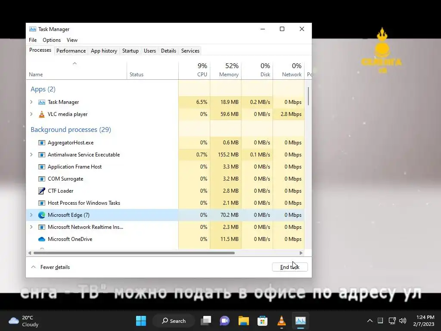The width and height of the screenshot is (441, 331).
Task: Click the Search box on the taskbar
Action: pyautogui.click(x=174, y=321)
